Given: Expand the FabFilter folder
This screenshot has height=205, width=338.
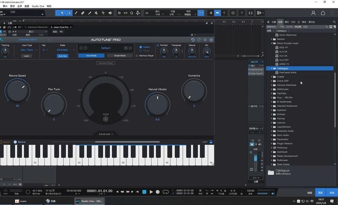Looking at the screenshot, I should [x=272, y=93].
